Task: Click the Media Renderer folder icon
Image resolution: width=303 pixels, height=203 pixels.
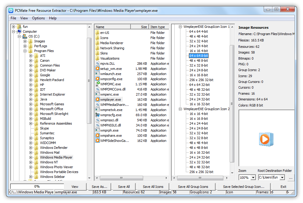Action: [97, 43]
